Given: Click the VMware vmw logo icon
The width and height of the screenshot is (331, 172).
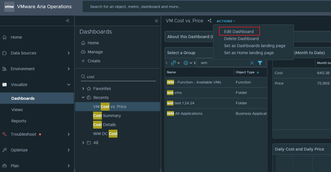Looking at the screenshot, I should [9, 6].
